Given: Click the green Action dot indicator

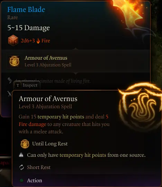Looking at the screenshot, I should point(21,180).
